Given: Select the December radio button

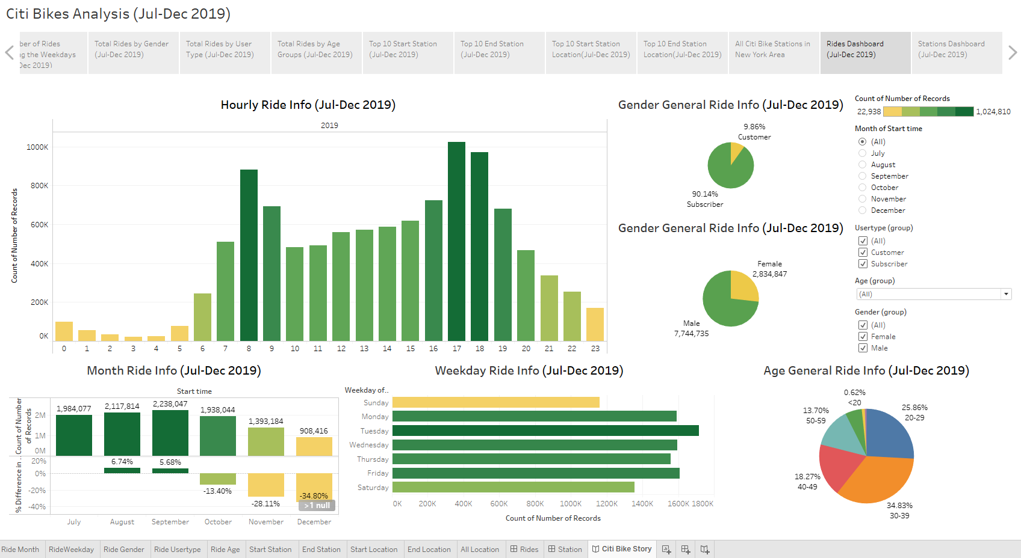Looking at the screenshot, I should coord(862,210).
